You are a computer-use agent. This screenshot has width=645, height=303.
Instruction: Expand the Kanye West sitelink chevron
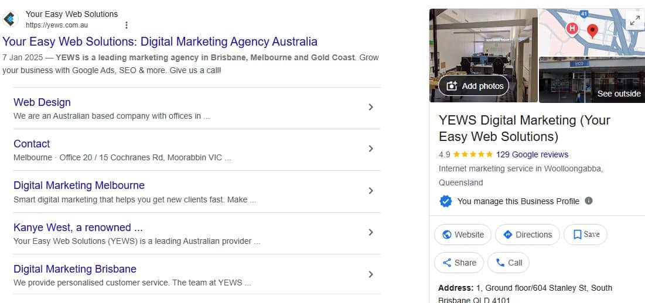coord(370,232)
